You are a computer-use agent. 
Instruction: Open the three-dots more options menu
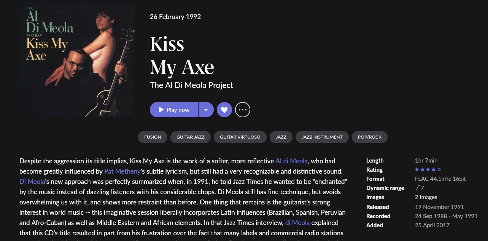coord(243,110)
